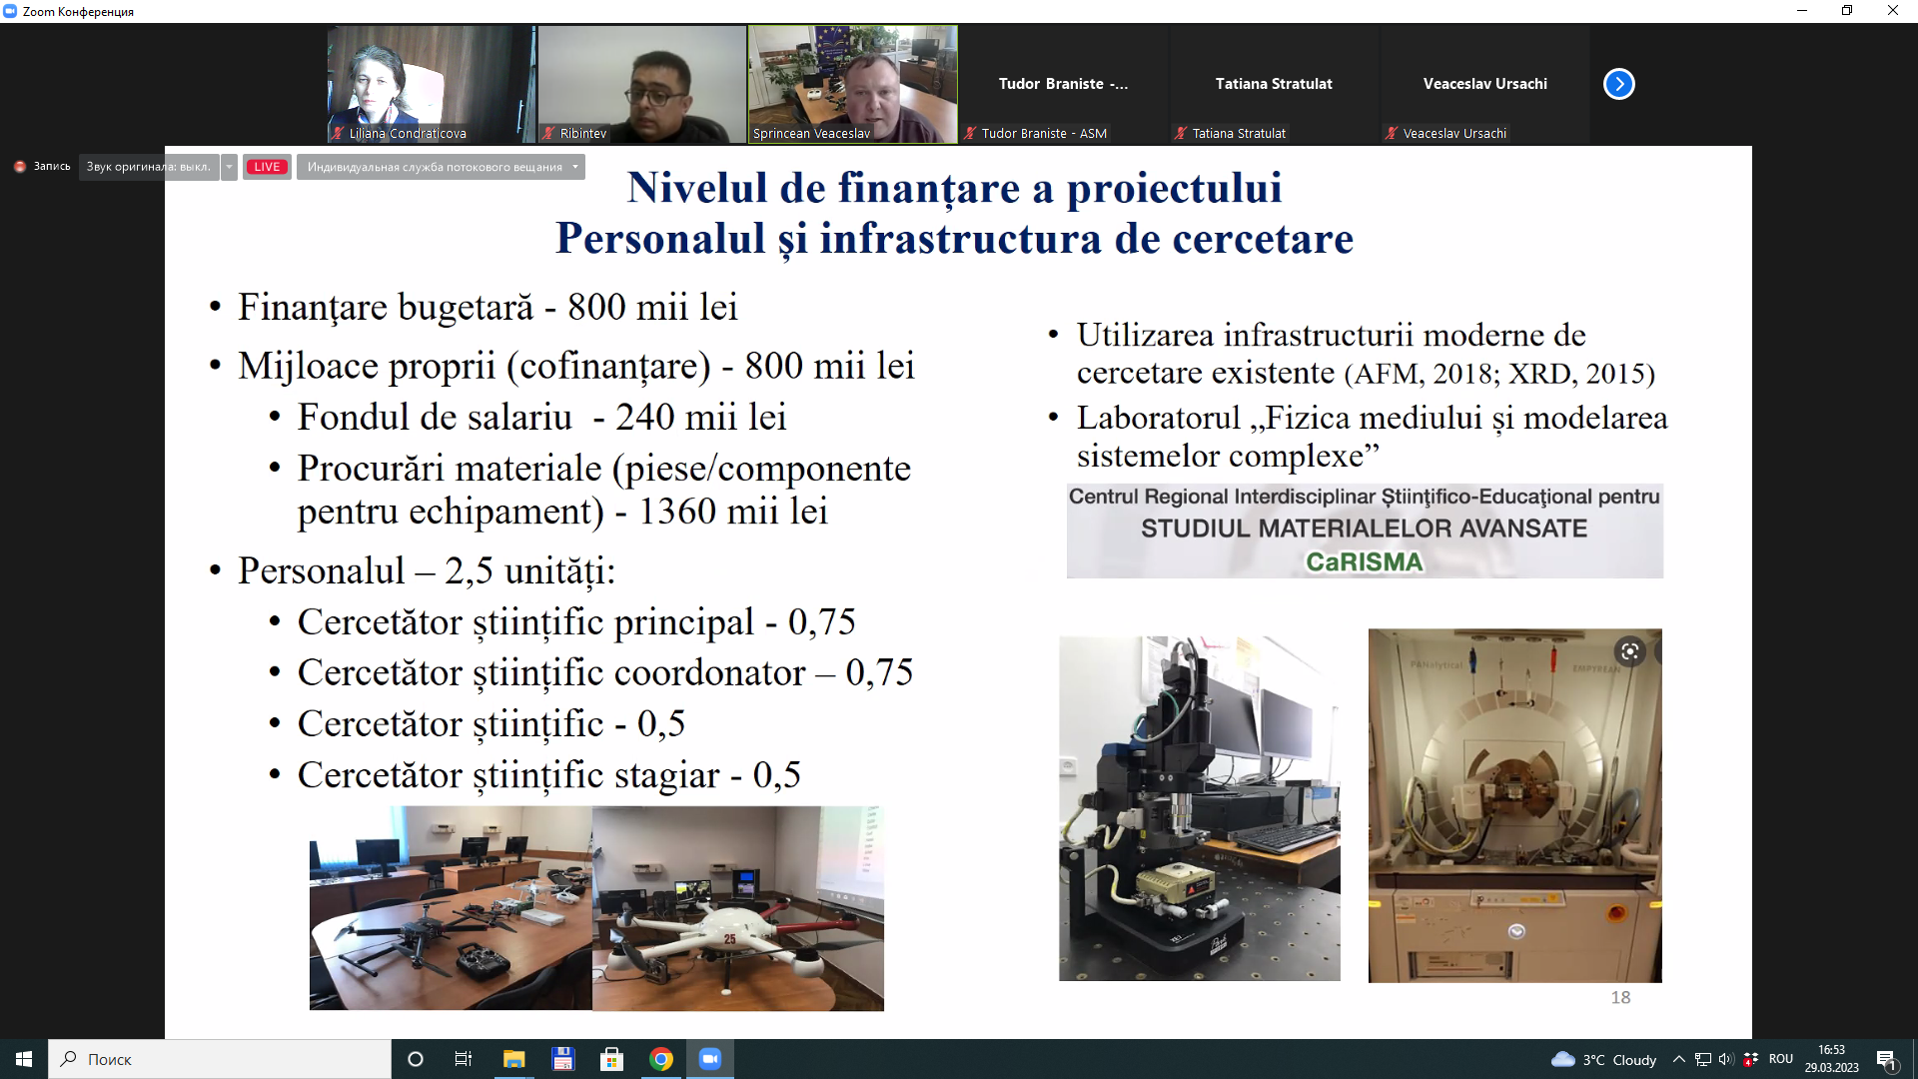Select Ribintev video thumbnail

point(641,84)
